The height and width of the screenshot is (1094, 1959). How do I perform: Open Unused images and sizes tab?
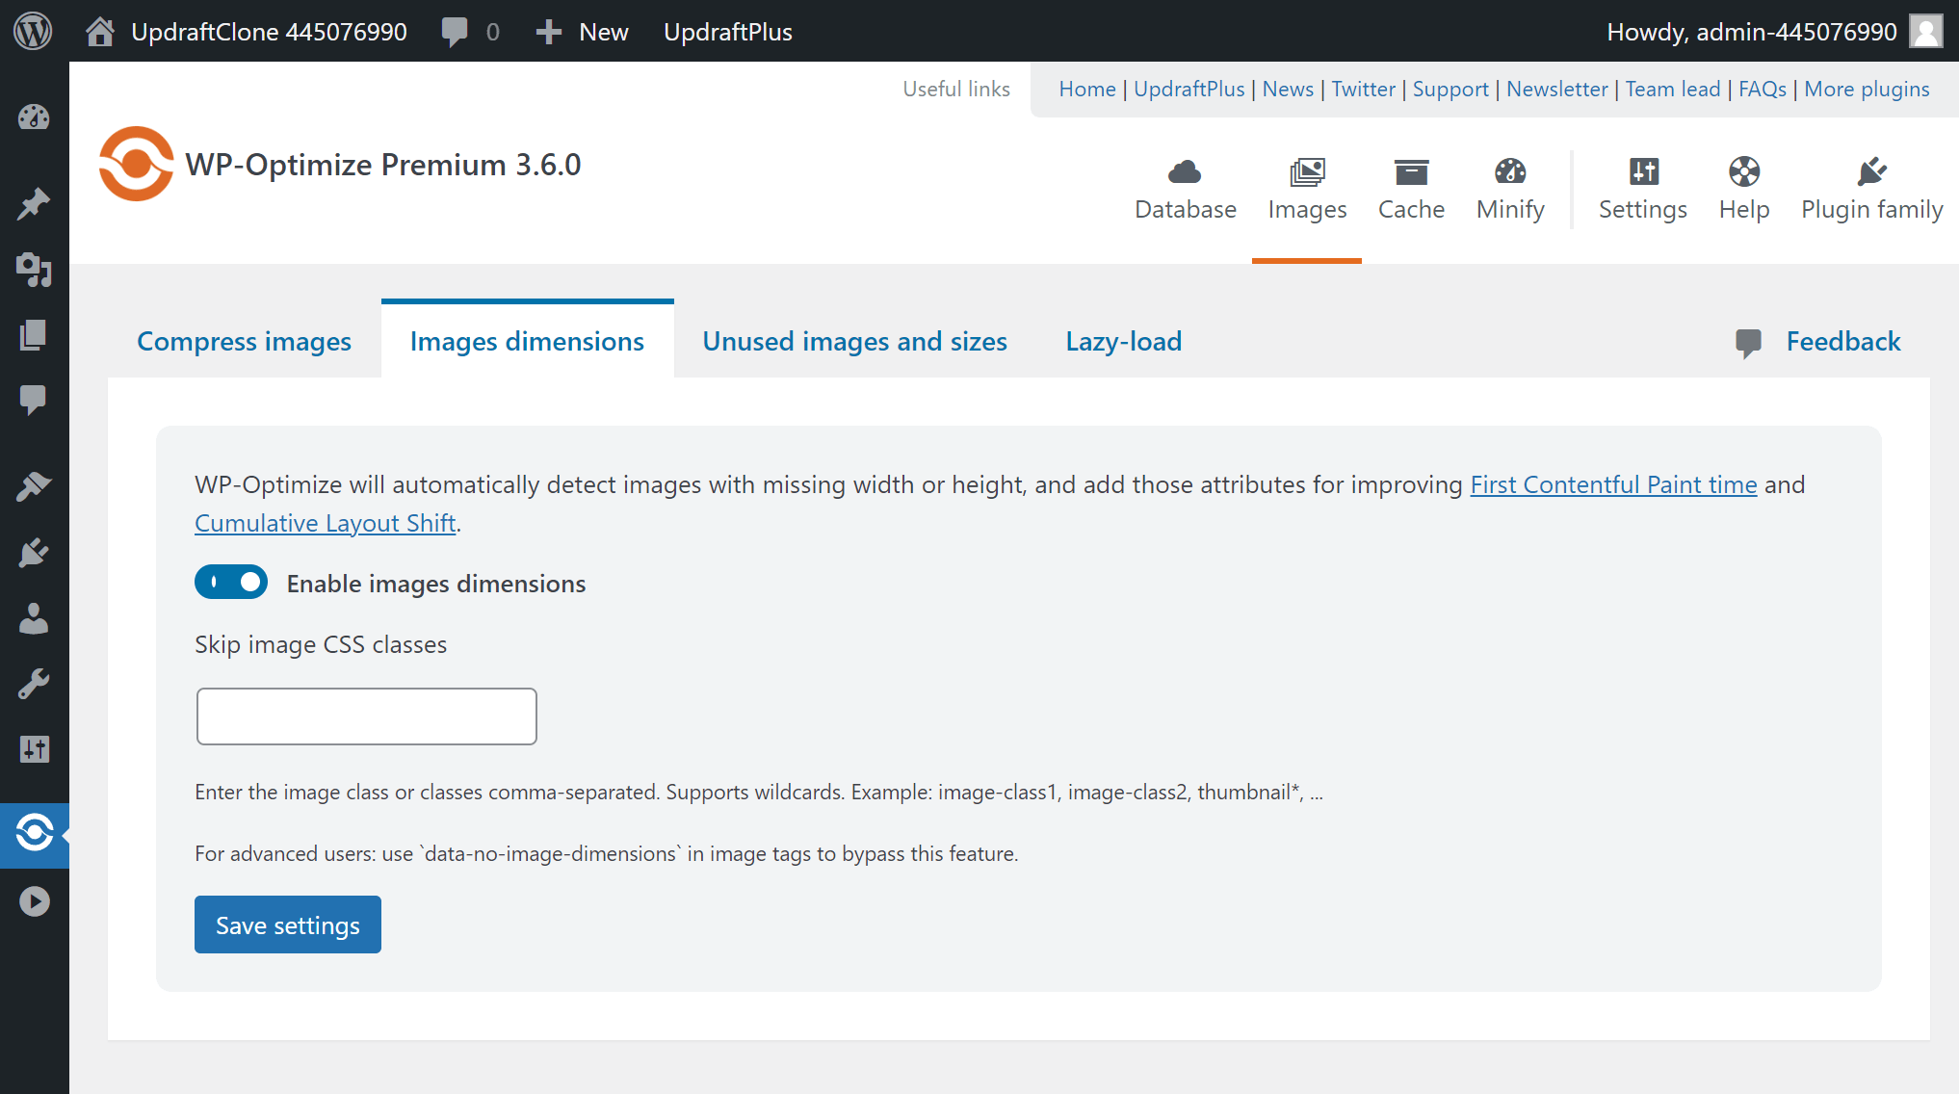pos(854,341)
